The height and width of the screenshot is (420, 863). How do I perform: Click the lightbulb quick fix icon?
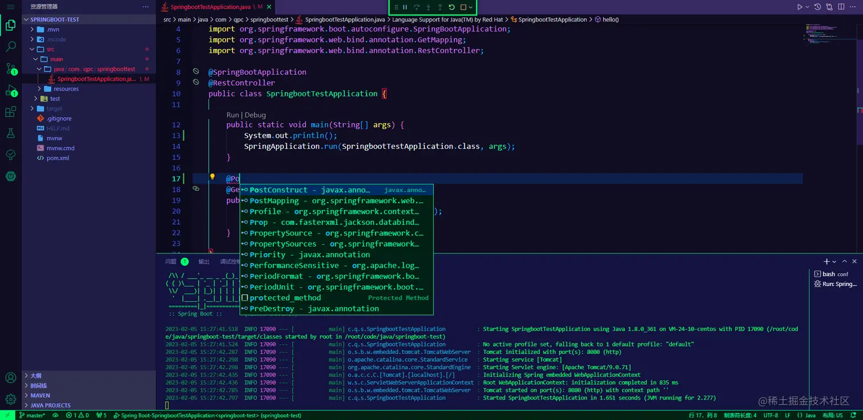point(212,177)
